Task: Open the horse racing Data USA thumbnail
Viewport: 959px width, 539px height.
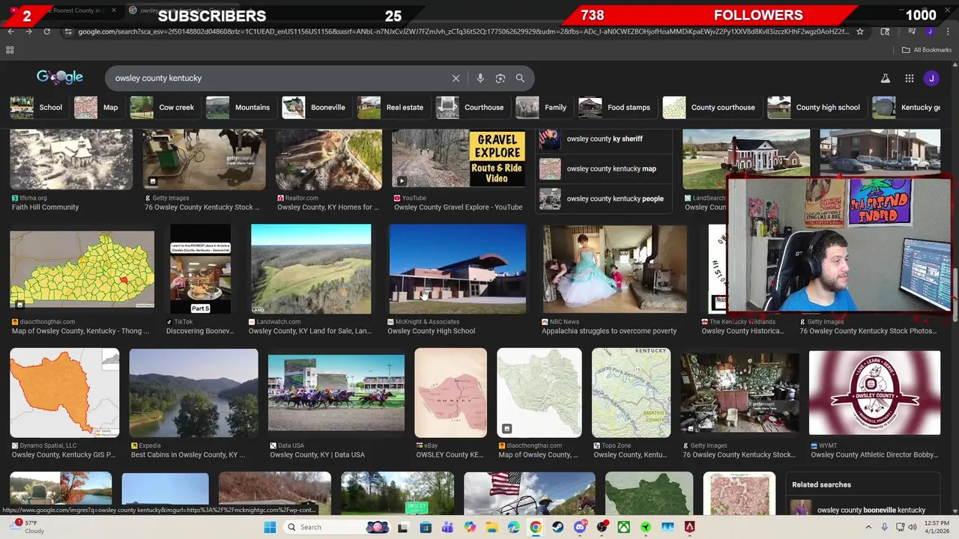Action: tap(336, 393)
